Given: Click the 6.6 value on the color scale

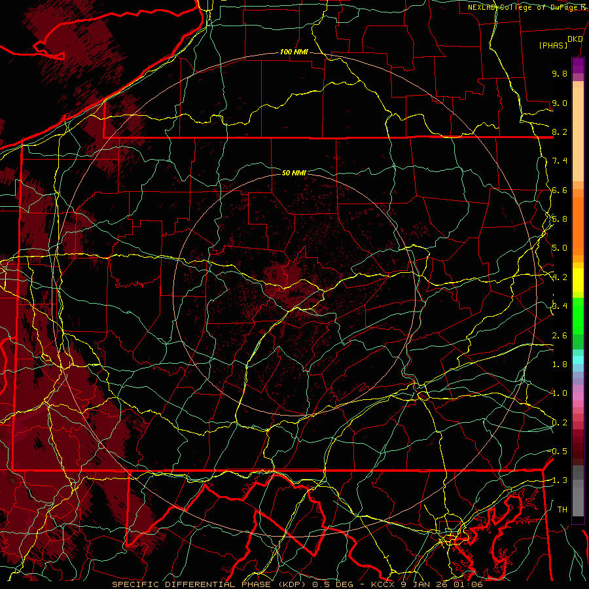Looking at the screenshot, I should coord(560,190).
